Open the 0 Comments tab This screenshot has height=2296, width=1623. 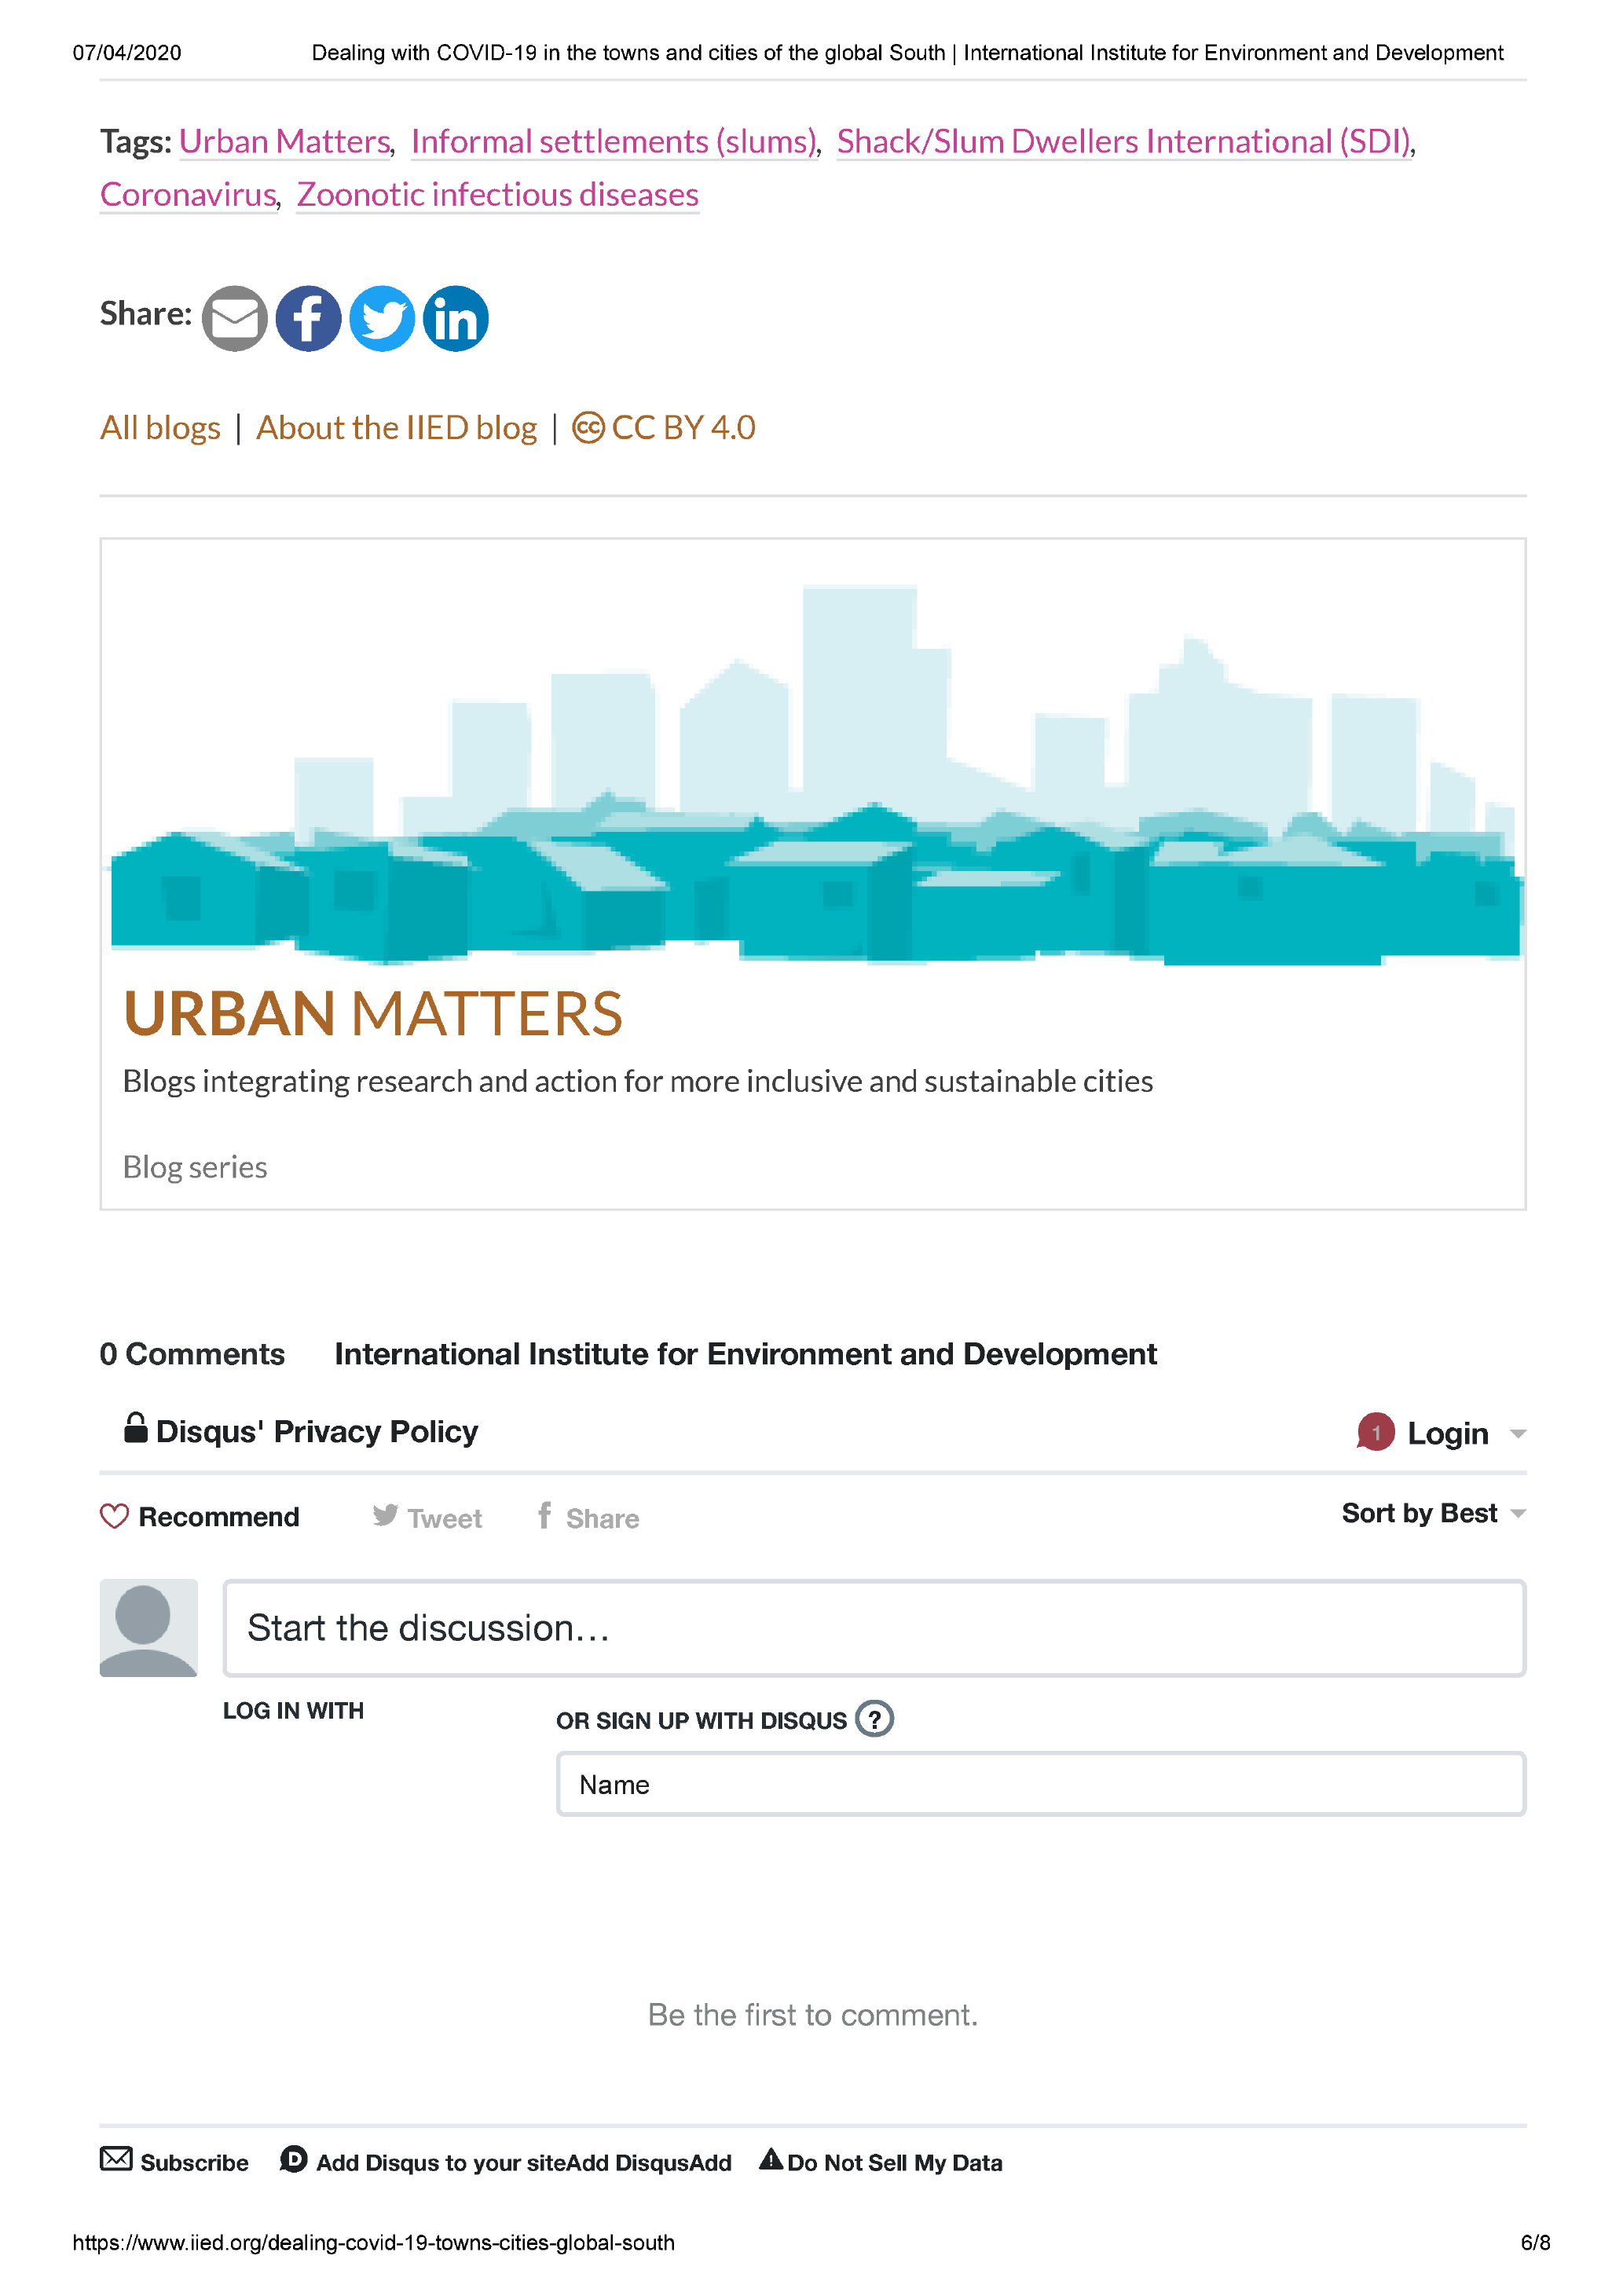[x=192, y=1353]
